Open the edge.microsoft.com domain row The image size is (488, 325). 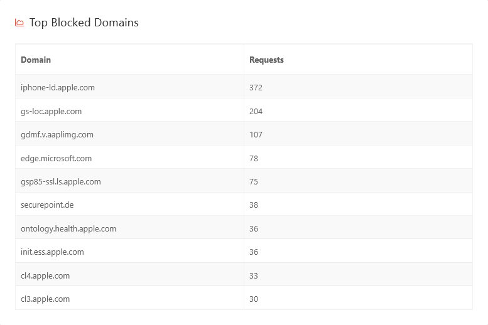point(56,159)
